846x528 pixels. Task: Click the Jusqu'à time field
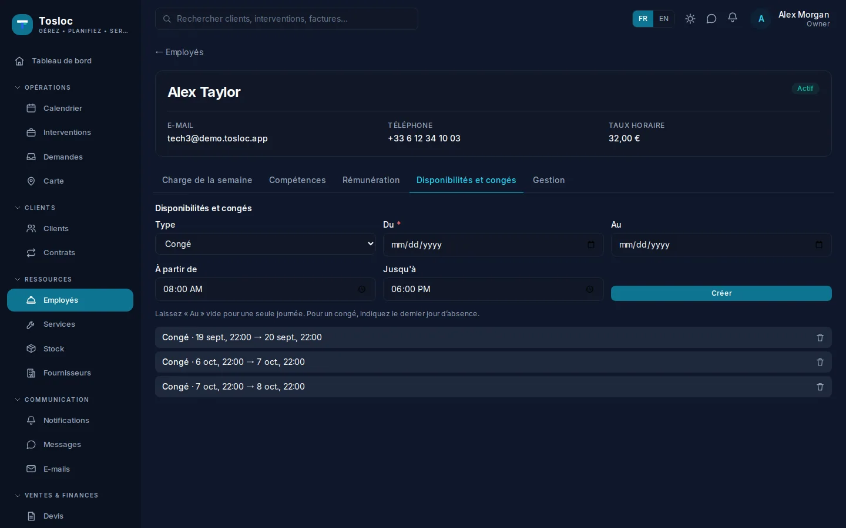coord(493,289)
